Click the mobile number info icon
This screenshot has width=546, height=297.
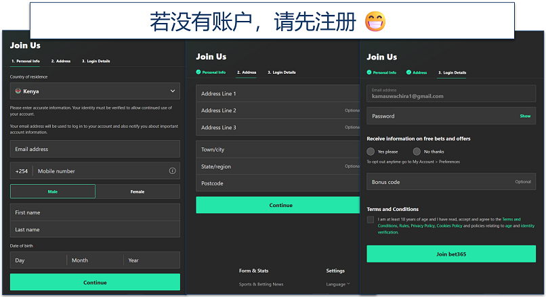click(172, 171)
